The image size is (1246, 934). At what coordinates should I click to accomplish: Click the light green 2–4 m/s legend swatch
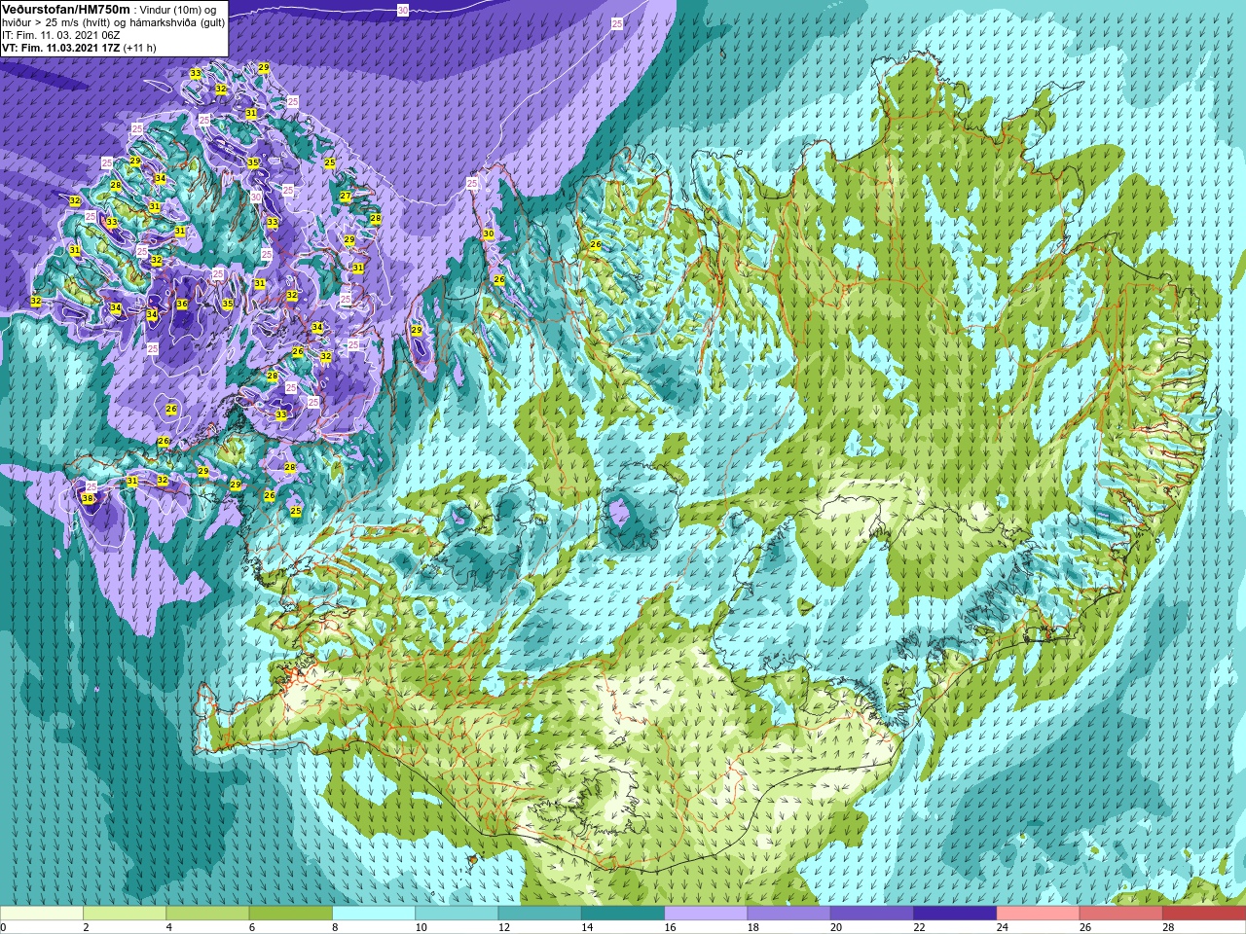(125, 914)
